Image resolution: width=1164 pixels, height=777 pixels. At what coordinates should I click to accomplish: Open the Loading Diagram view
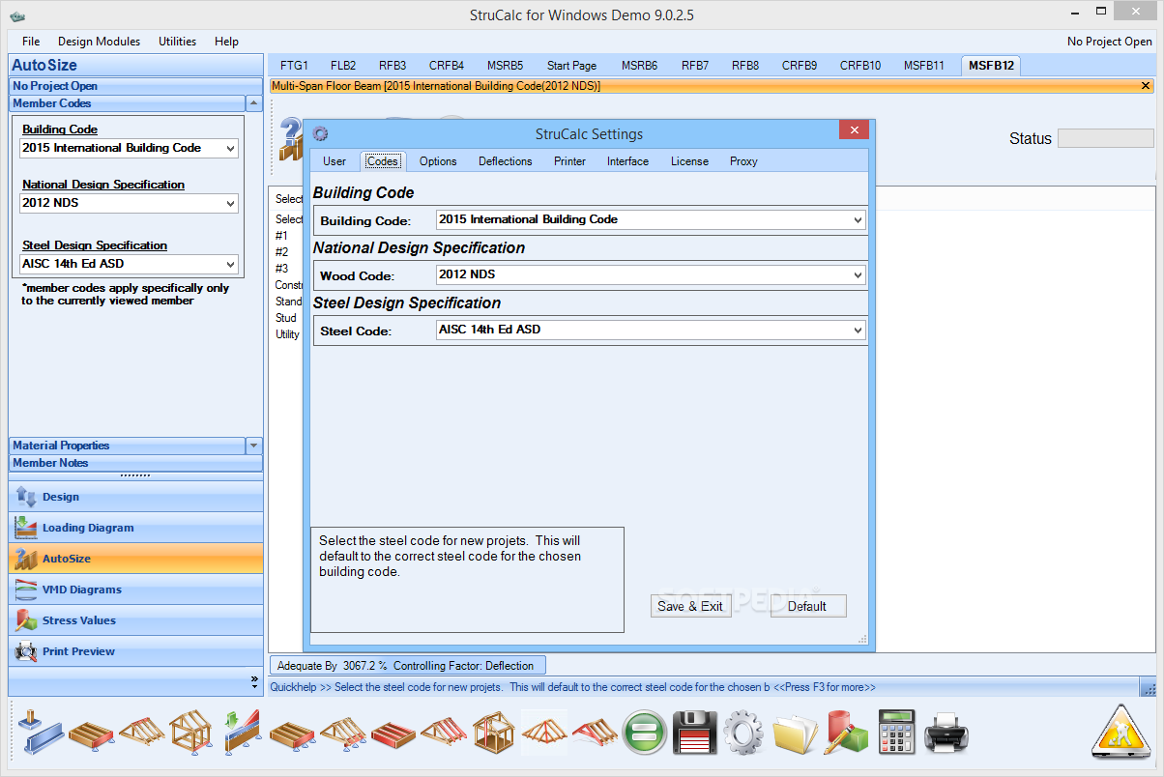[x=135, y=528]
